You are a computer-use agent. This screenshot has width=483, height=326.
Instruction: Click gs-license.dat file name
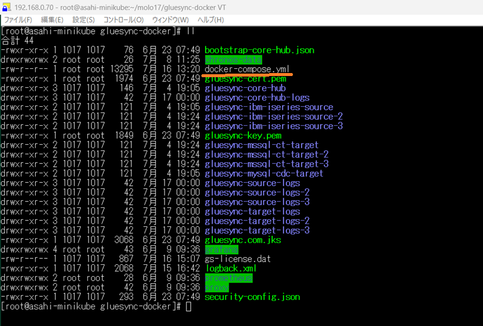tap(238, 259)
